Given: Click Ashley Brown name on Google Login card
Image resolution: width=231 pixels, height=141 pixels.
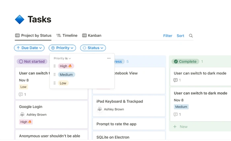Looking at the screenshot, I should (37, 115).
